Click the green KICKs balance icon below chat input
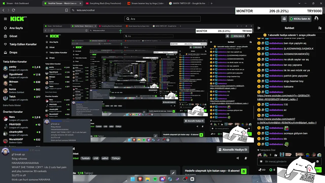This screenshot has width=325, height=183. (x=271, y=170)
